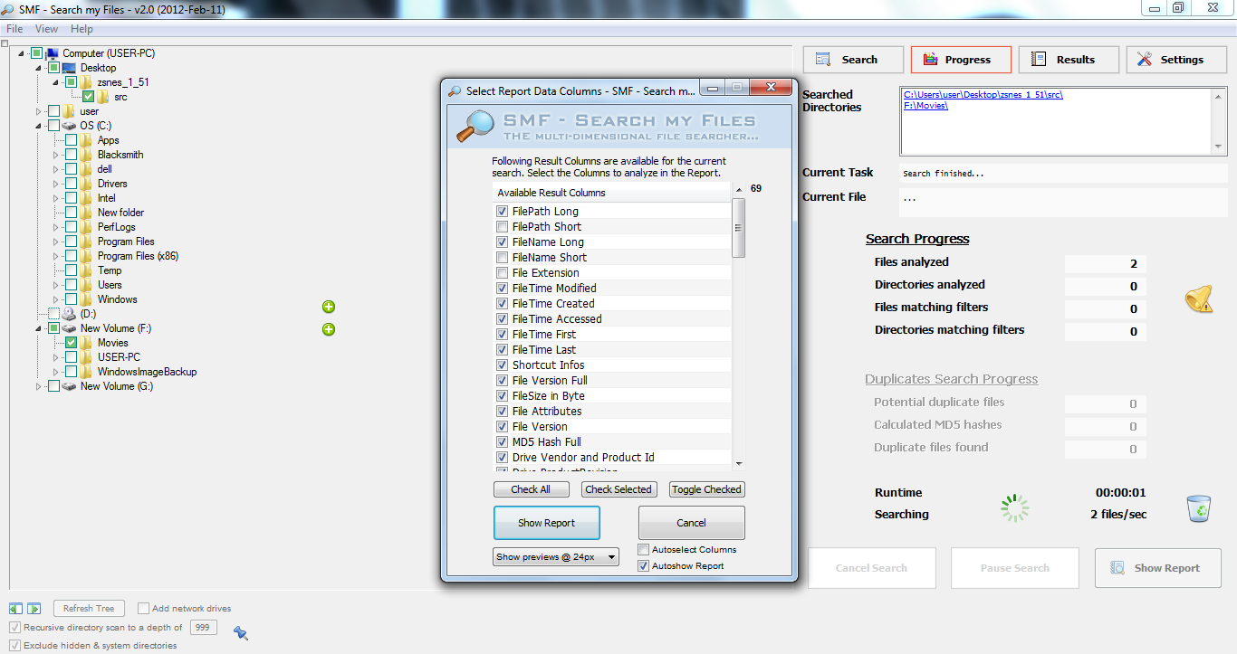This screenshot has width=1237, height=654.
Task: Expand the user folder node
Action: 39,111
